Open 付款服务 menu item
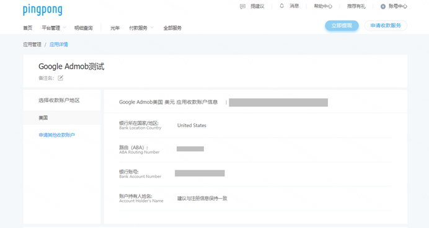 (138, 28)
